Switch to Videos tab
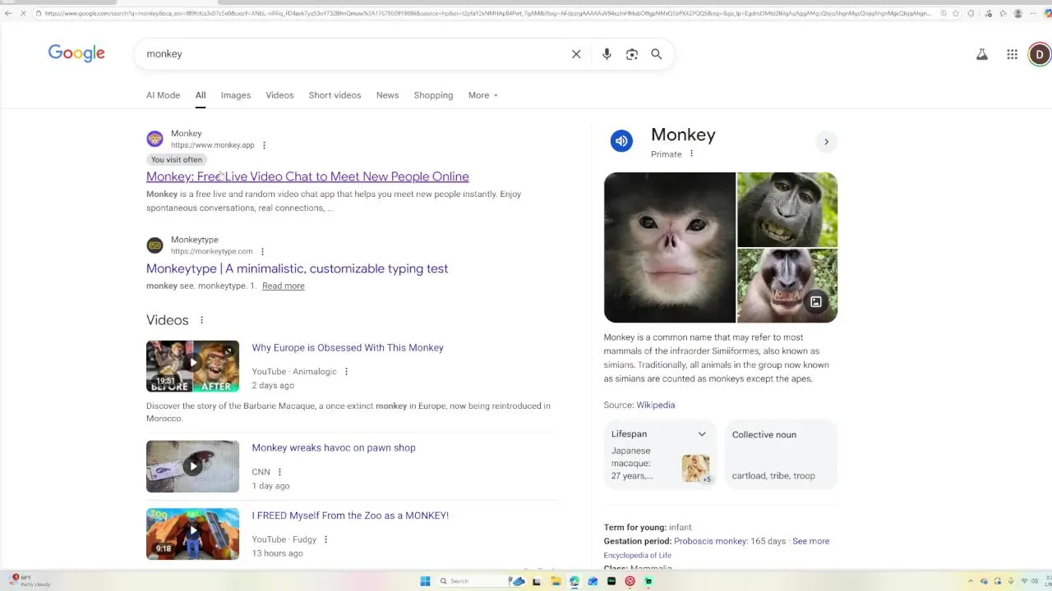This screenshot has width=1052, height=591. click(x=279, y=95)
